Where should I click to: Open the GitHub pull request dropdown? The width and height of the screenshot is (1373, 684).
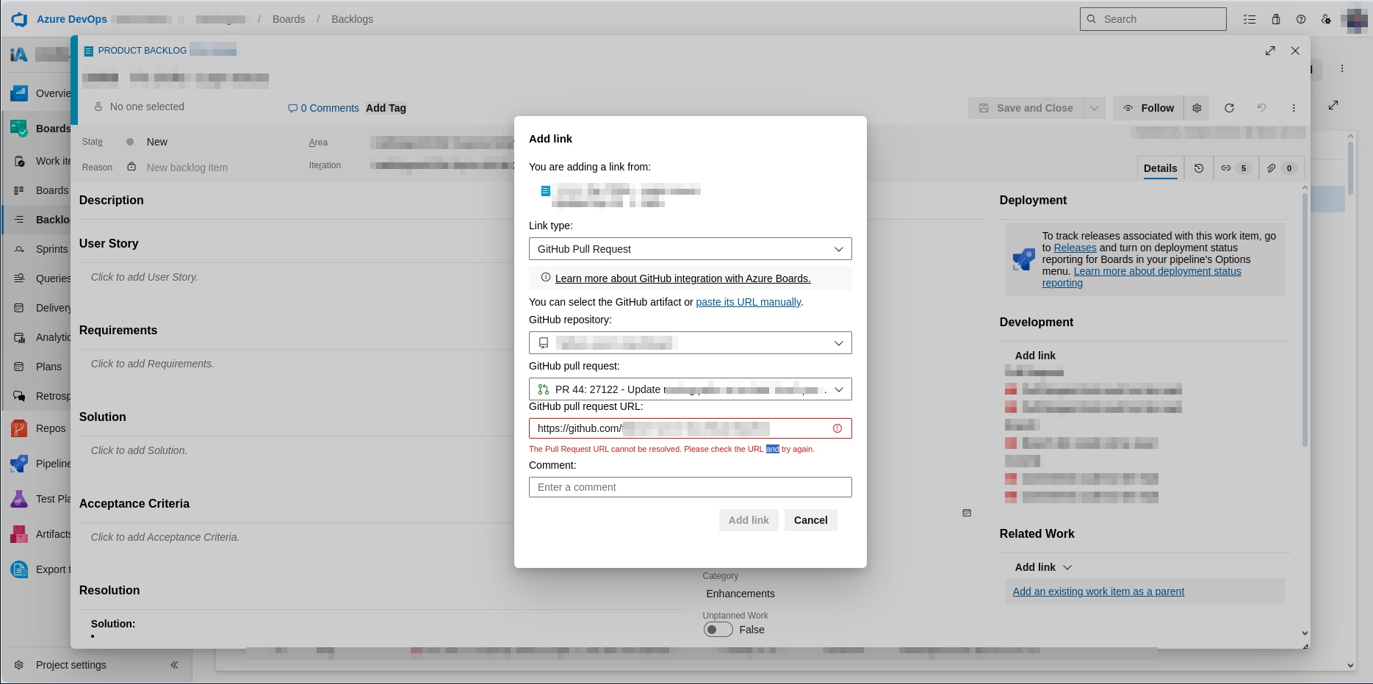pyautogui.click(x=691, y=389)
